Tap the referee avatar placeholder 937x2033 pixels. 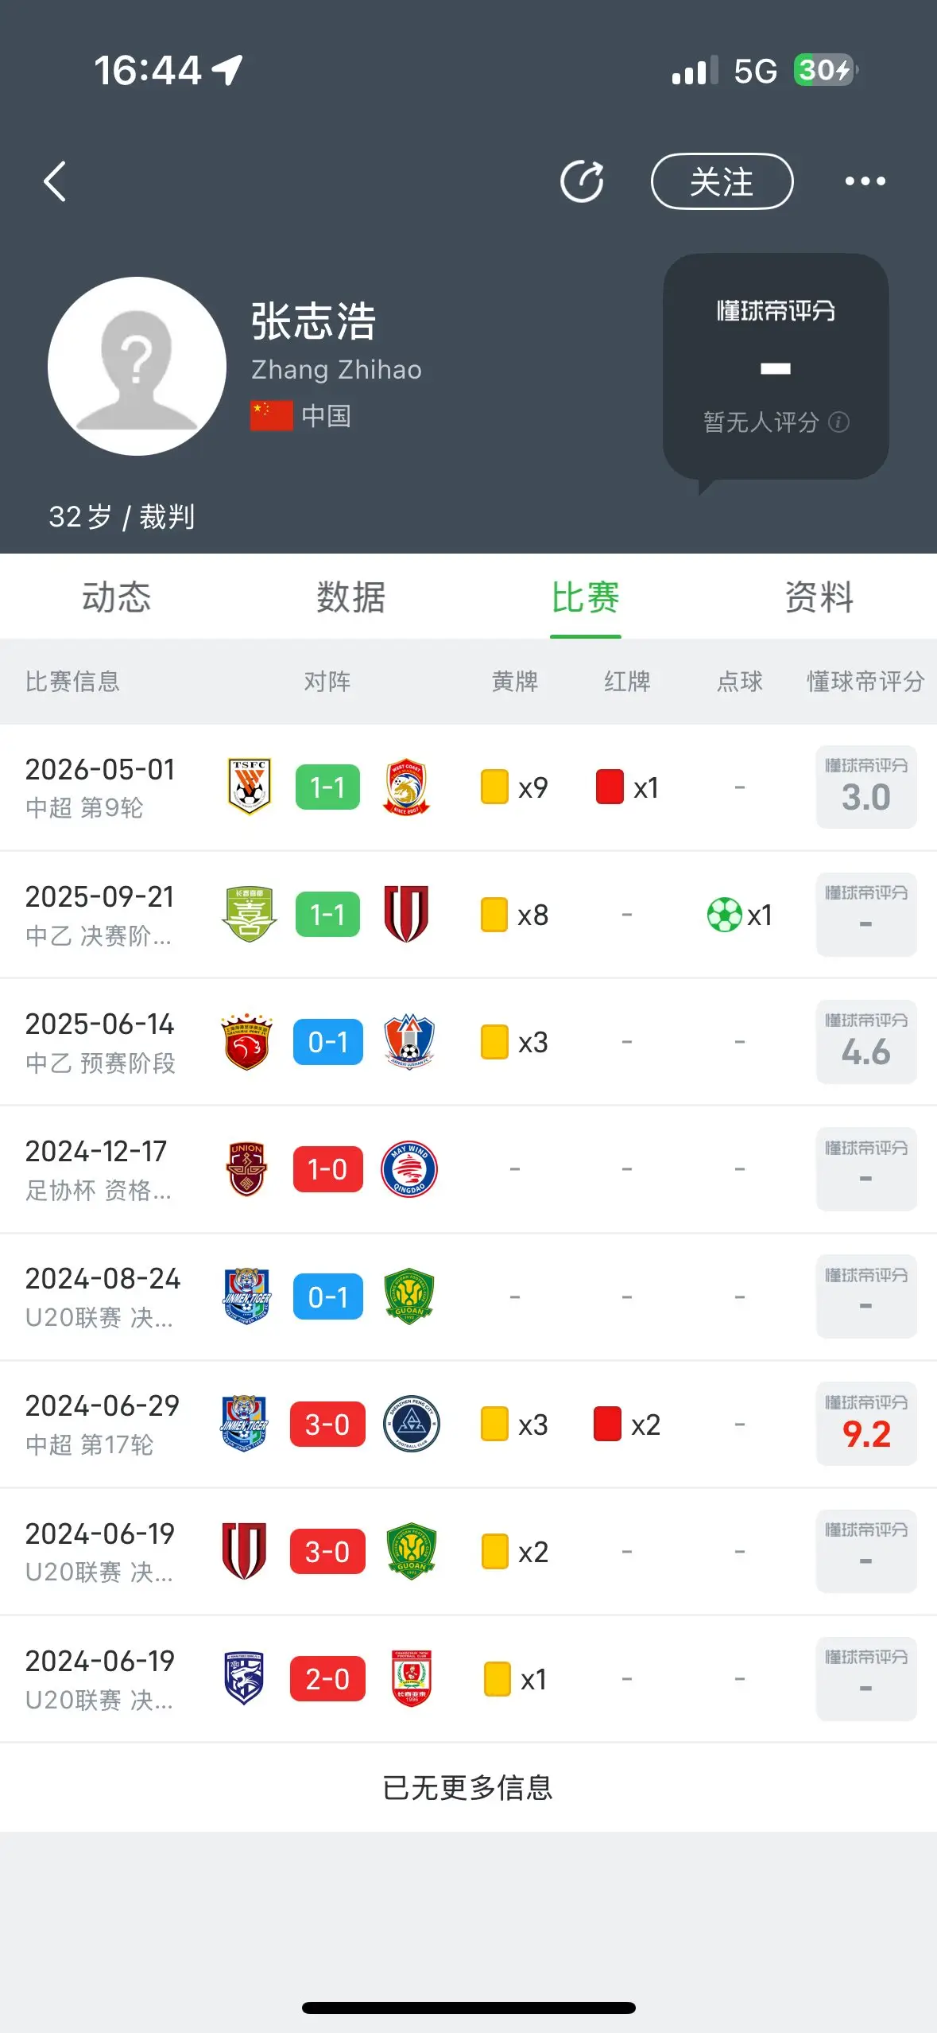pos(137,366)
